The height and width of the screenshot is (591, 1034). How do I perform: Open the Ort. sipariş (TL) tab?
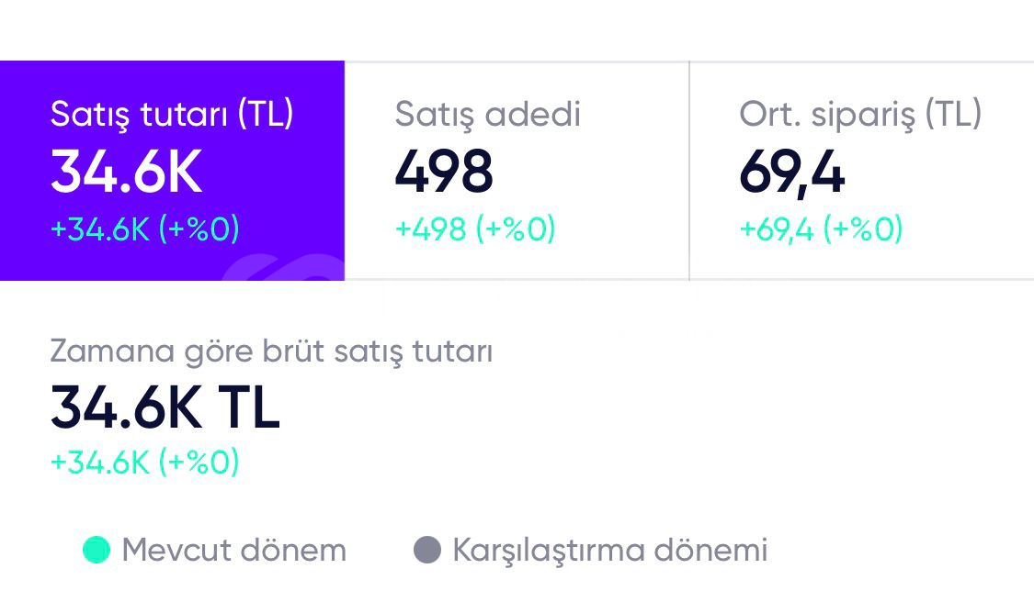pyautogui.click(x=860, y=115)
